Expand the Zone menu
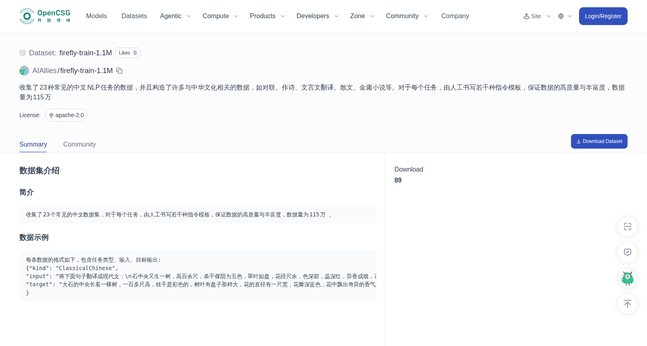 362,16
